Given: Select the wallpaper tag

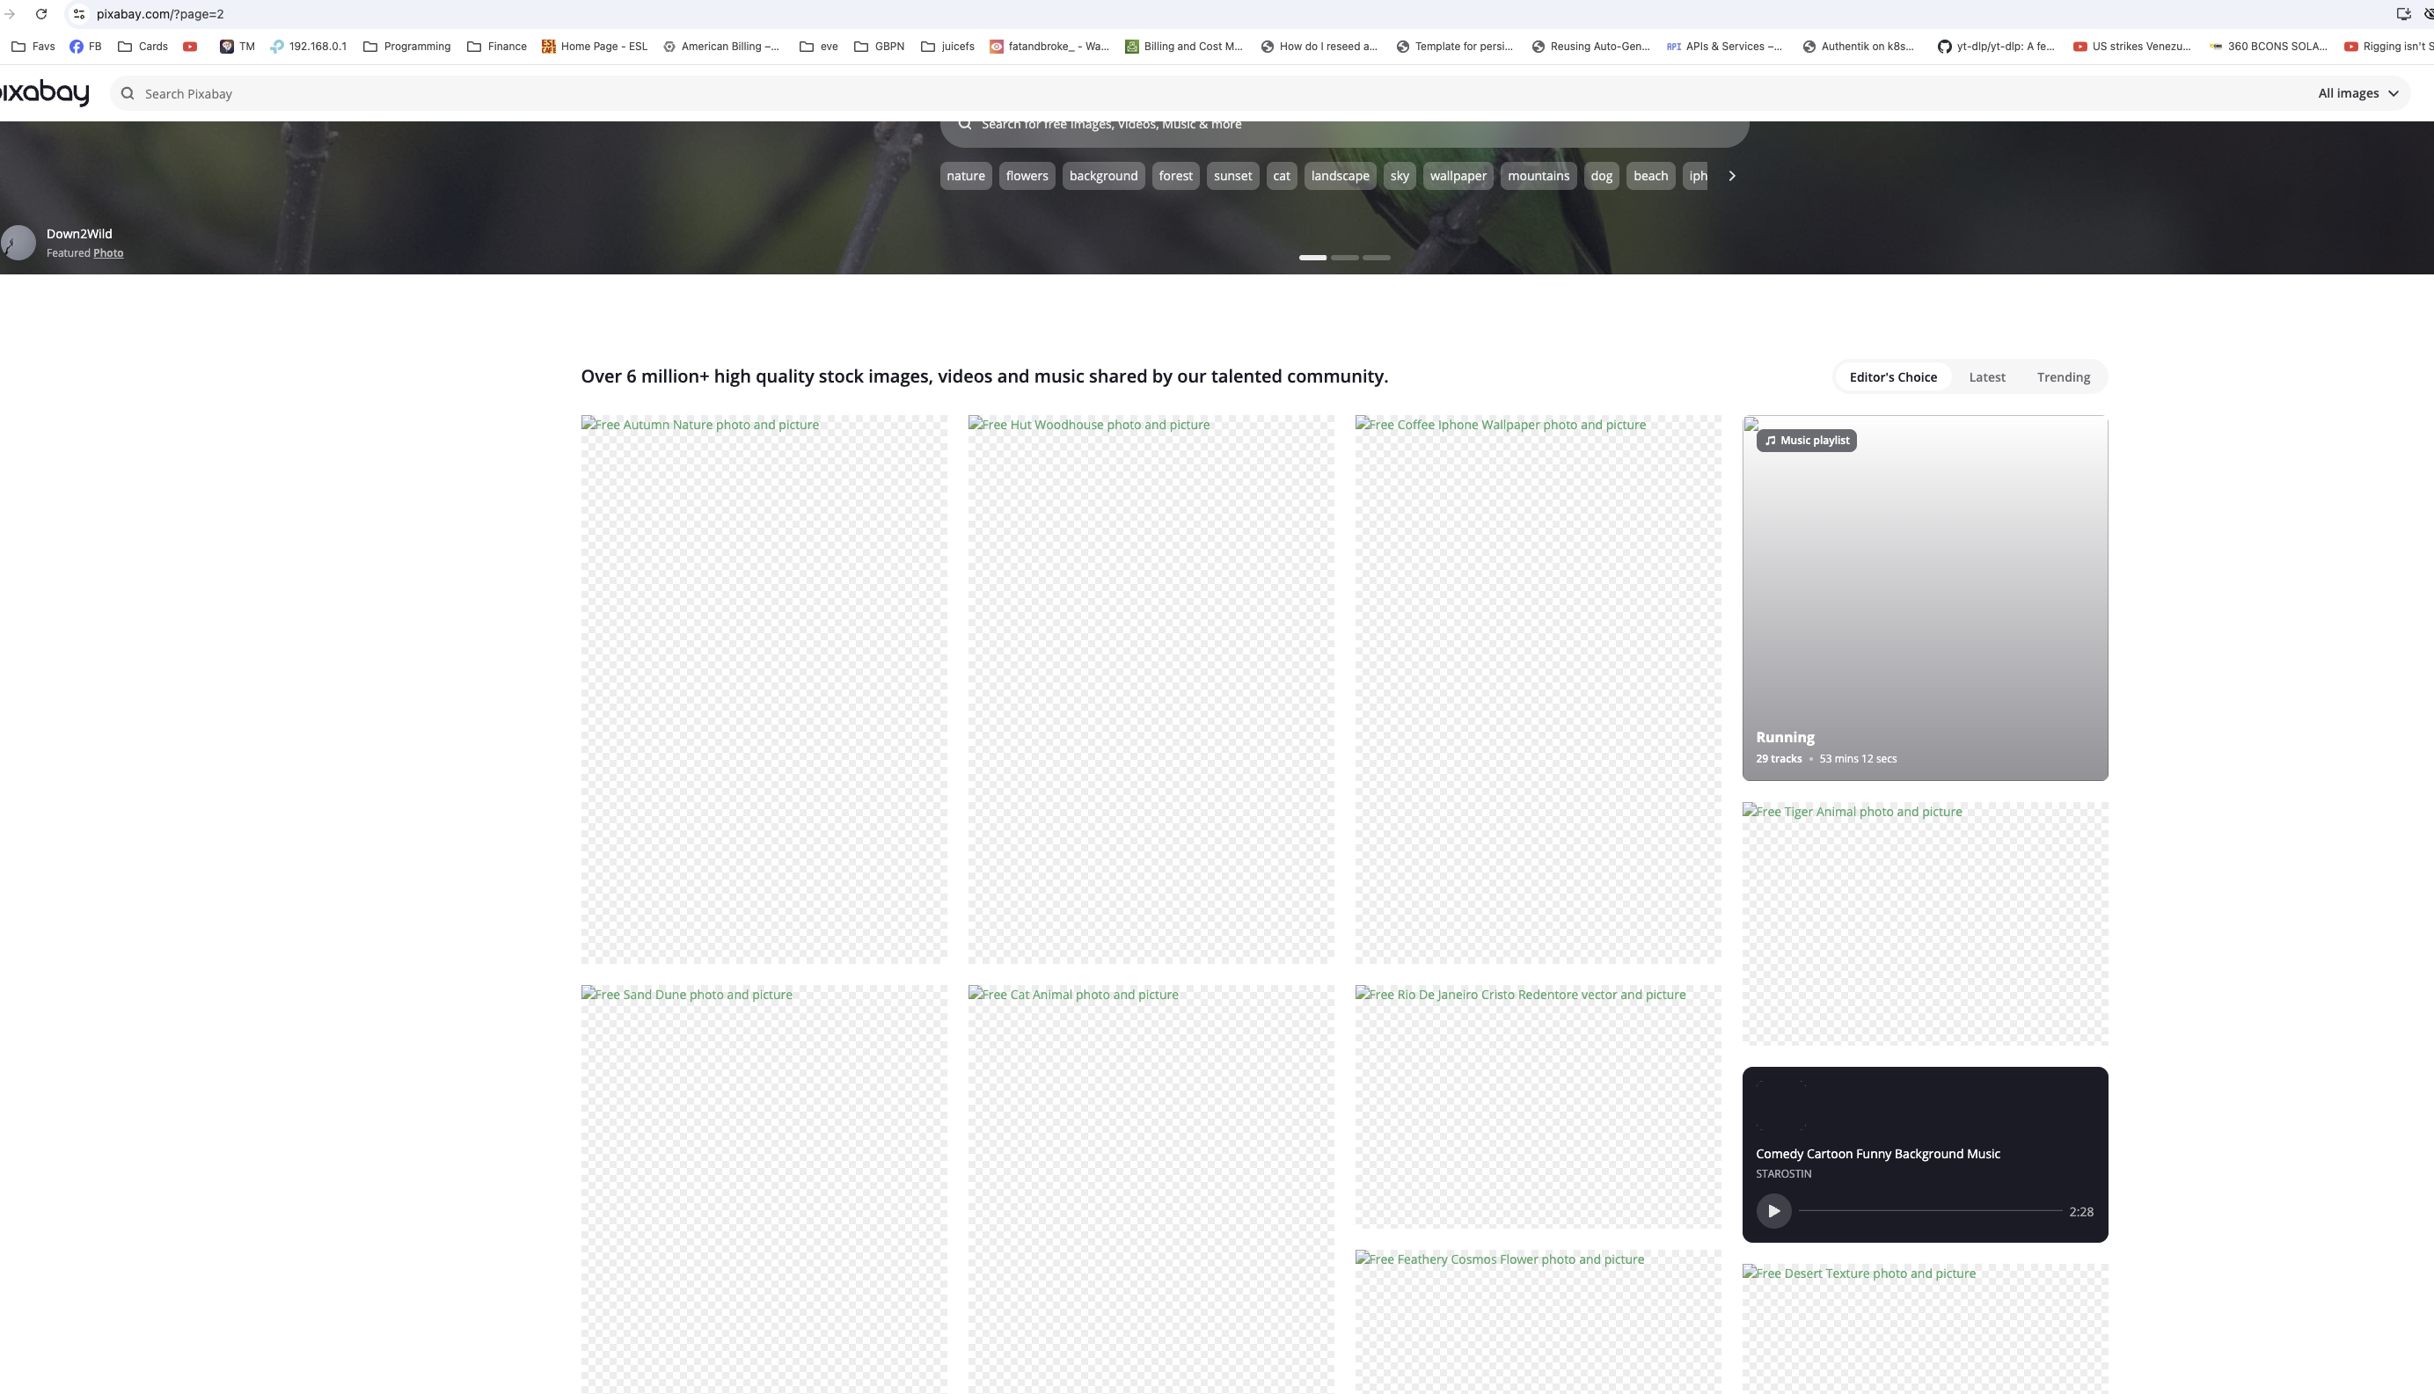Looking at the screenshot, I should 1458,175.
